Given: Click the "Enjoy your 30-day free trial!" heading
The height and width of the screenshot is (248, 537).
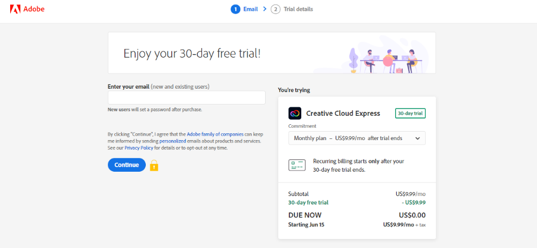Looking at the screenshot, I should tap(192, 53).
